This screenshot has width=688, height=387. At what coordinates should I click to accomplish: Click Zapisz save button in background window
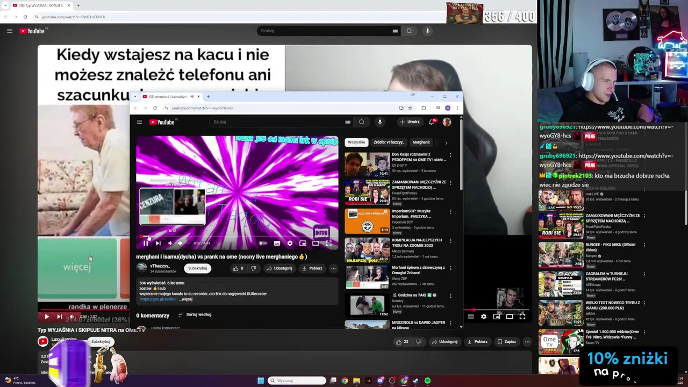[x=507, y=342]
